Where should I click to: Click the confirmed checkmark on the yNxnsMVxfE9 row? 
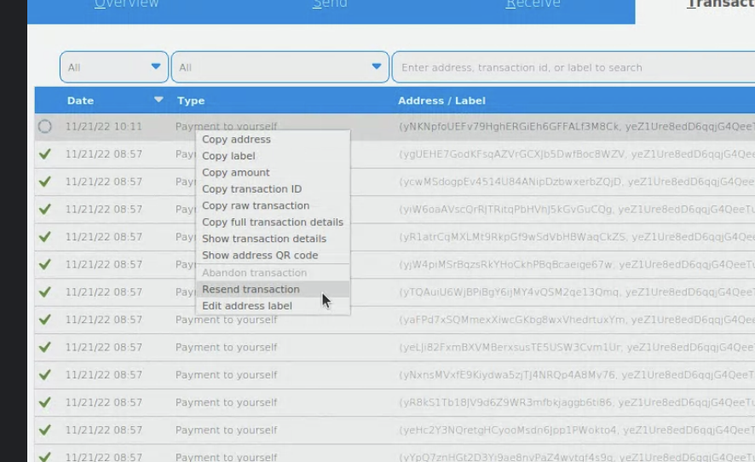(x=45, y=375)
